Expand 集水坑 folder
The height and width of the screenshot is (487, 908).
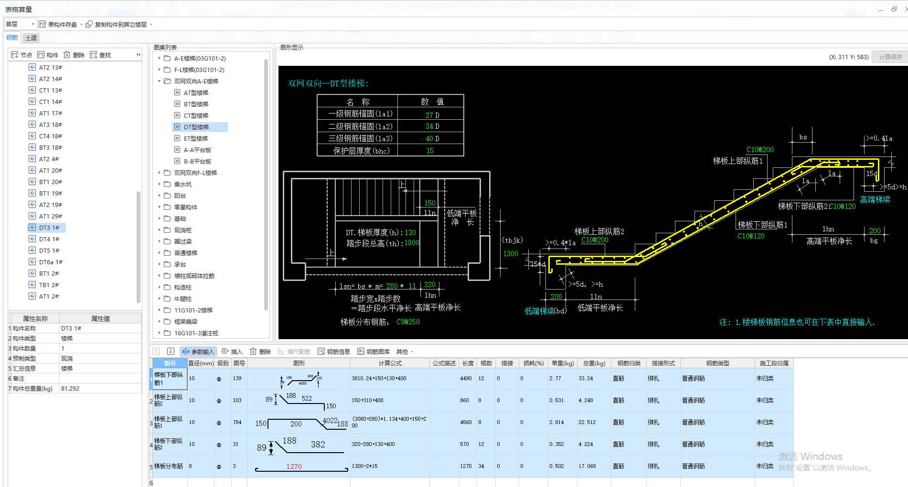pyautogui.click(x=160, y=184)
